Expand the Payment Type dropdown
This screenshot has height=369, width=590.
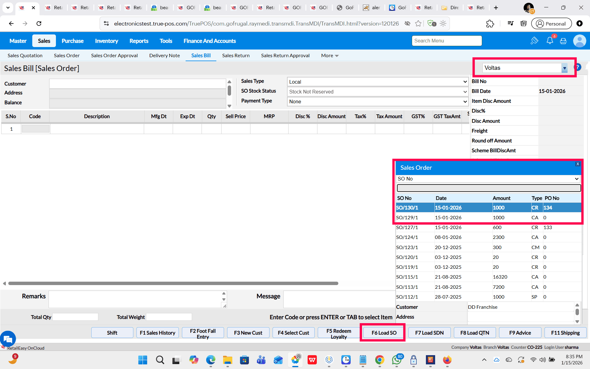[x=377, y=101]
